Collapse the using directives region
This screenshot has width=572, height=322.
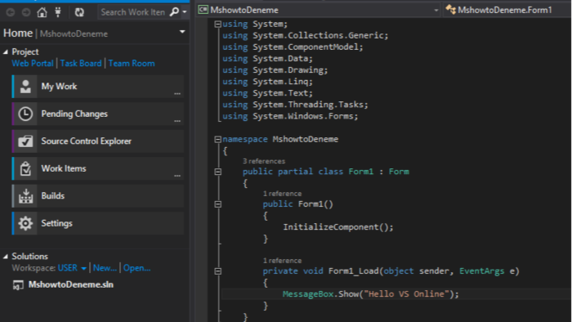(x=218, y=24)
